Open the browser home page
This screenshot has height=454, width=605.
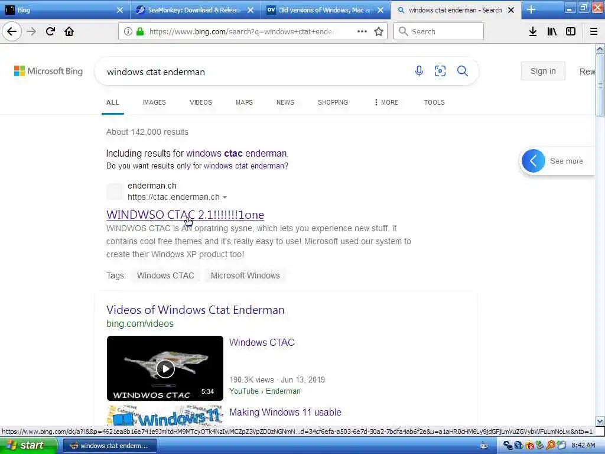(69, 32)
